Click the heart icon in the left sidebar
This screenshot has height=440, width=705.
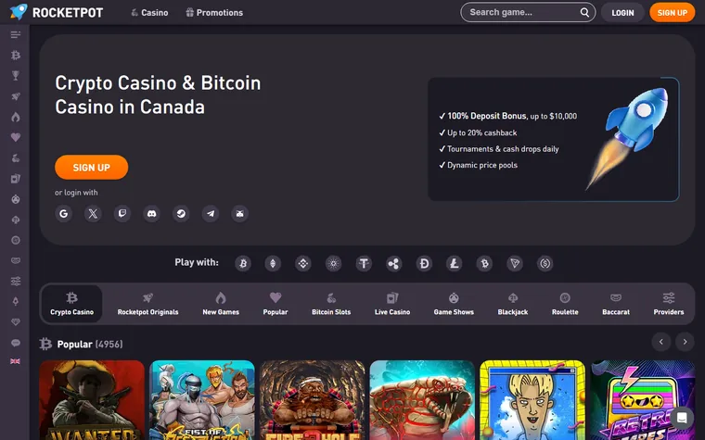15,137
